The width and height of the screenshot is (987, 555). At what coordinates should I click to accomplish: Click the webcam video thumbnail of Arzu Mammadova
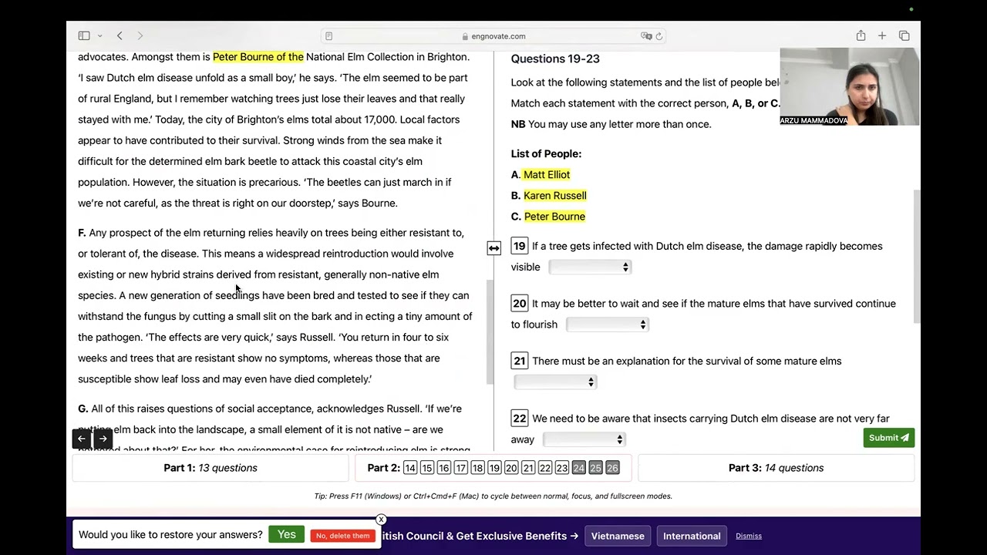[x=850, y=86]
